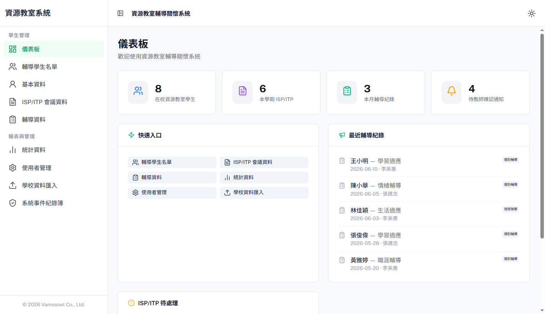
Task: Click the megaphone icon beside 最近輔導紀錄
Action: (x=342, y=135)
